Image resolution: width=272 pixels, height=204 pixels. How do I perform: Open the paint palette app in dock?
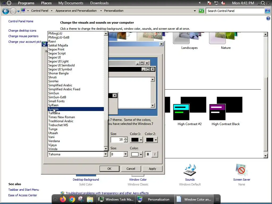[81, 199]
